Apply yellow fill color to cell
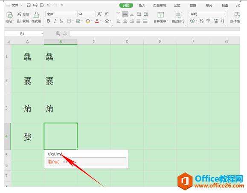Image resolution: width=247 pixels, height=193 pixels. [88, 21]
